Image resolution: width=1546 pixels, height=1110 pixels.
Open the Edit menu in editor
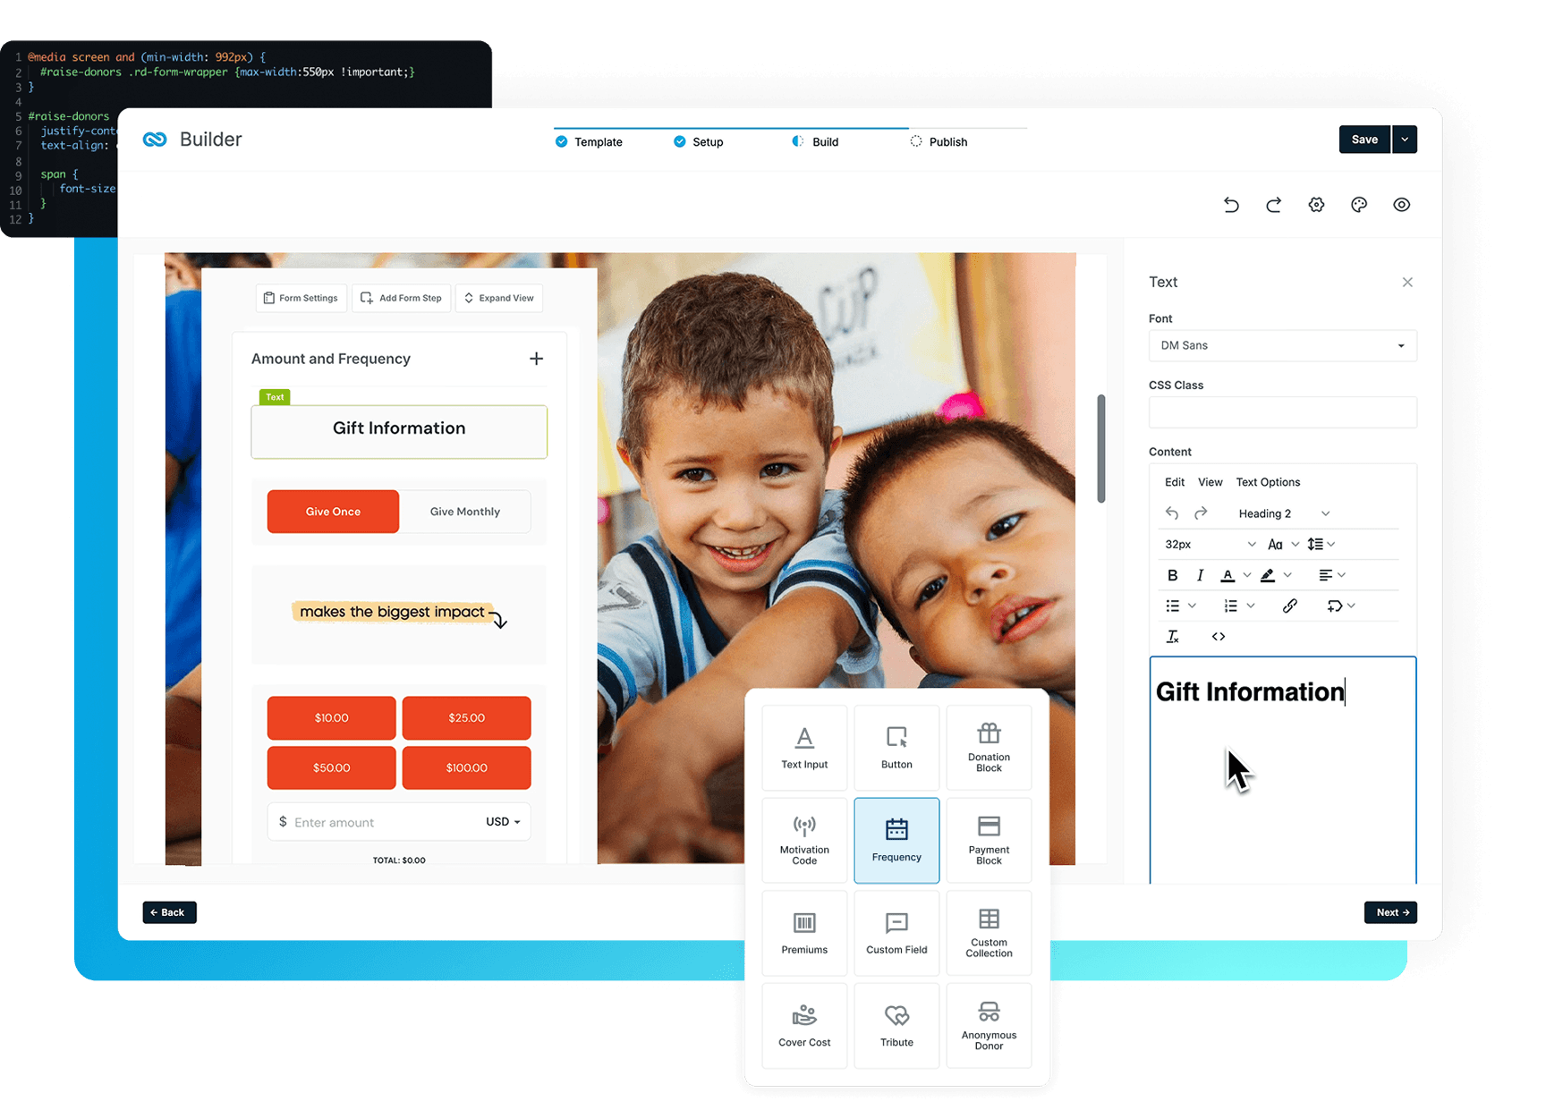(1175, 482)
